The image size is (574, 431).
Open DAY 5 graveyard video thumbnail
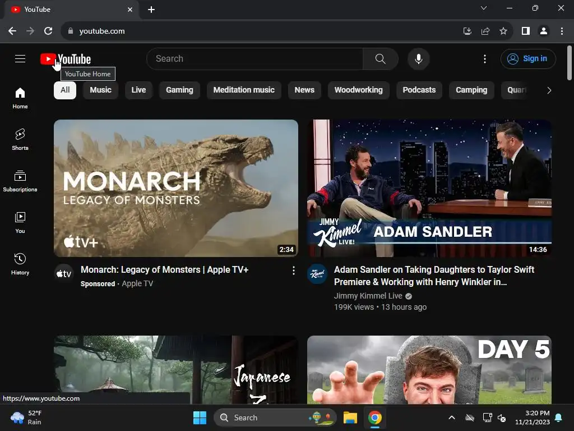coord(429,370)
